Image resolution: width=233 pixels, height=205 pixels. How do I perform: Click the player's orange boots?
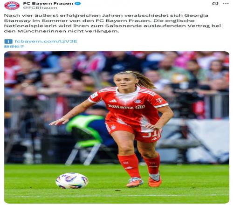pyautogui.click(x=144, y=181)
